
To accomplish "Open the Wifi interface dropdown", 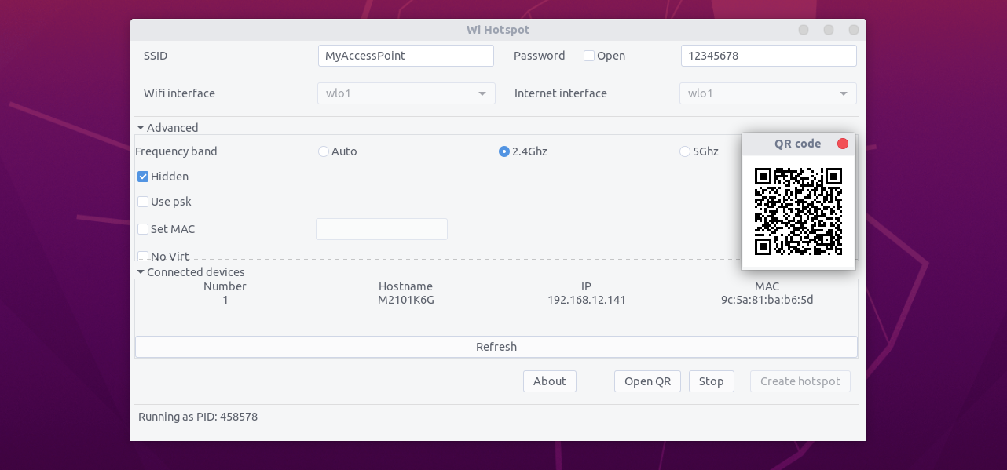I will click(x=406, y=93).
